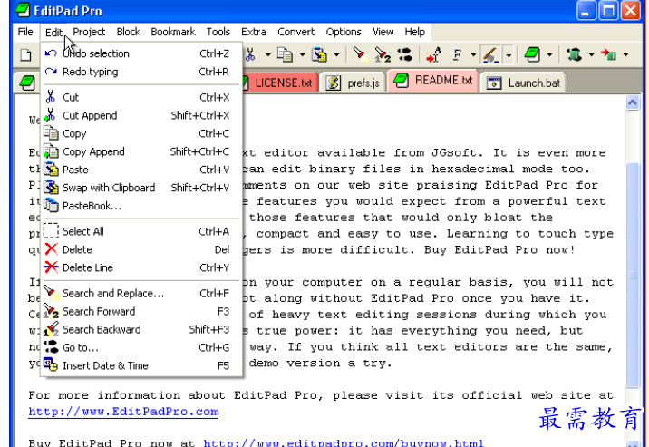Choose Delete Line menu entry
The width and height of the screenshot is (649, 447).
141,267
